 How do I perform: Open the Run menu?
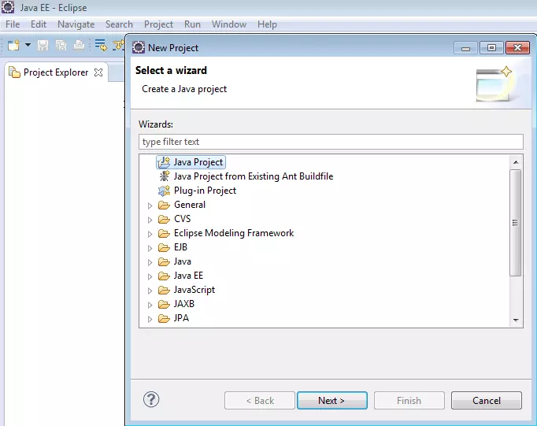(x=192, y=24)
